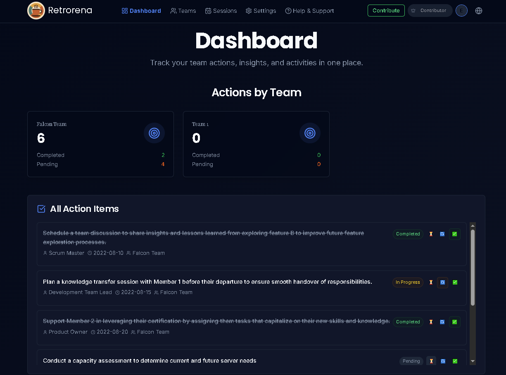Screen dimensions: 506x375
Task: Click the Retrorena brand name
Action: tap(70, 10)
